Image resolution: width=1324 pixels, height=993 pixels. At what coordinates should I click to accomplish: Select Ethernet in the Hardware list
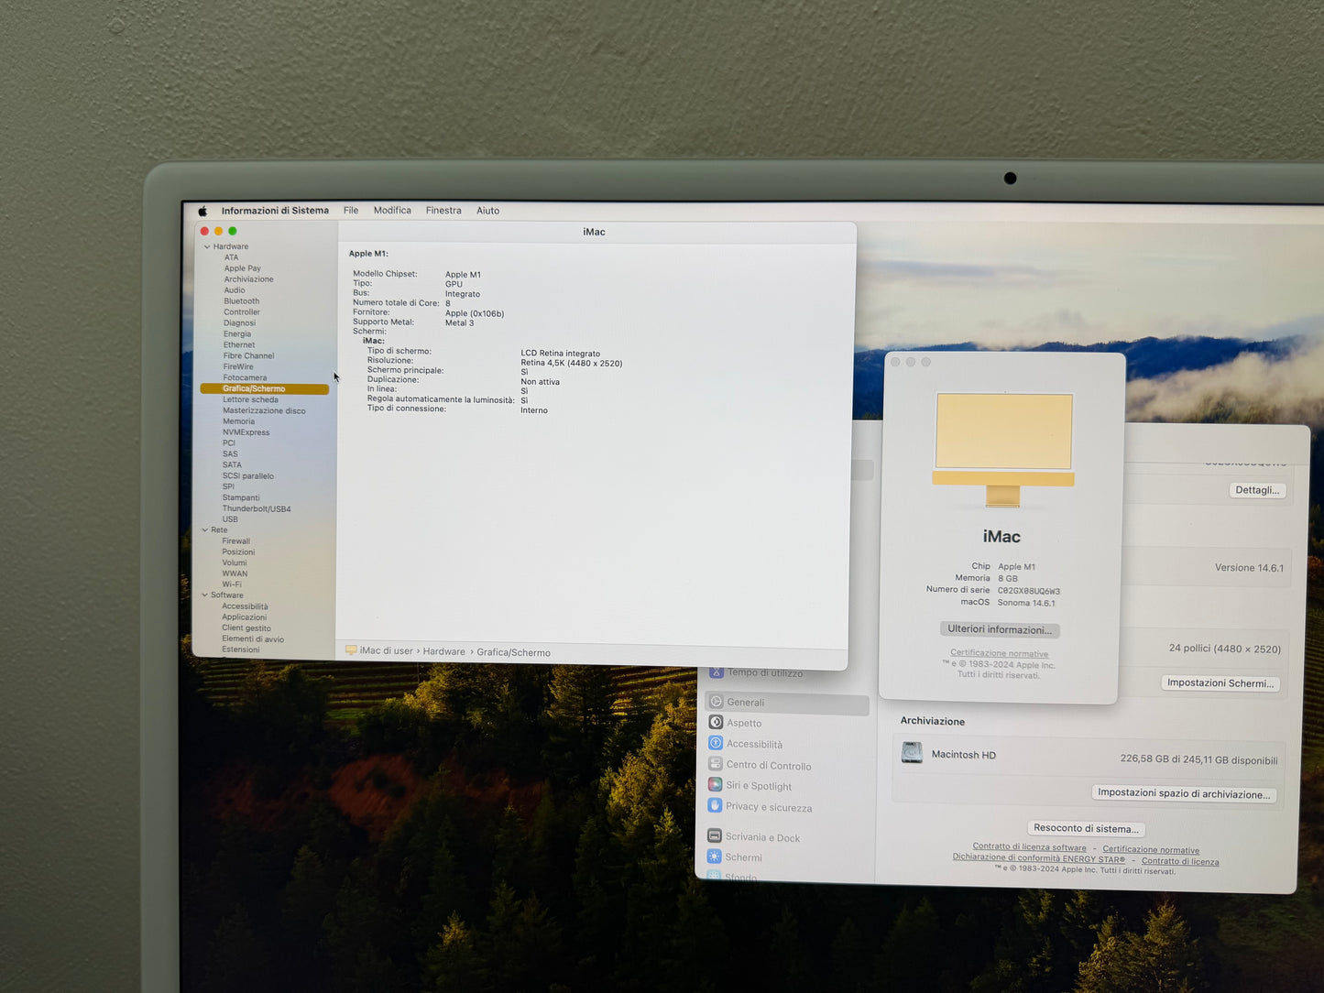pos(239,345)
